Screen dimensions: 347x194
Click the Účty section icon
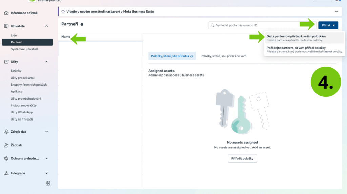(x=6, y=62)
